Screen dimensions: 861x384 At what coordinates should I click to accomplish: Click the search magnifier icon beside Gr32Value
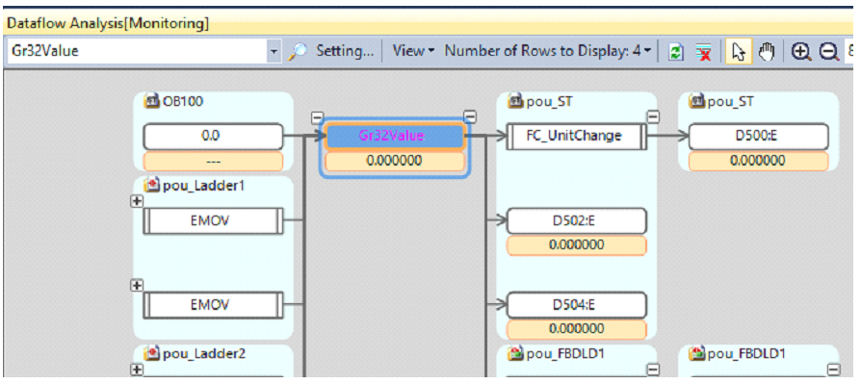click(x=297, y=52)
